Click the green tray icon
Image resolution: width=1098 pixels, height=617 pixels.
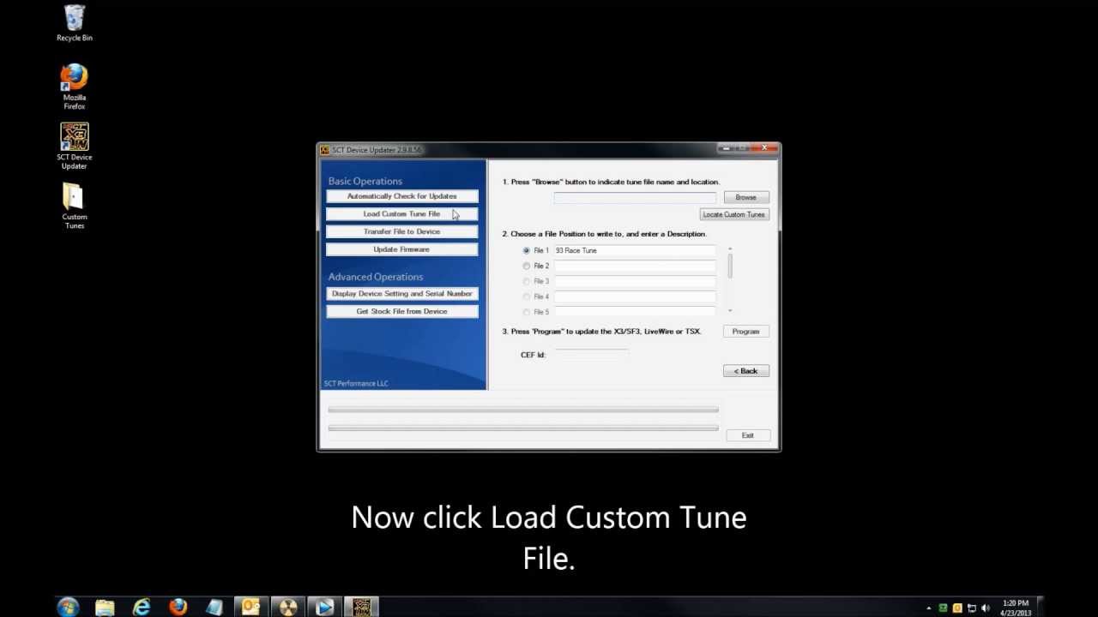(943, 608)
